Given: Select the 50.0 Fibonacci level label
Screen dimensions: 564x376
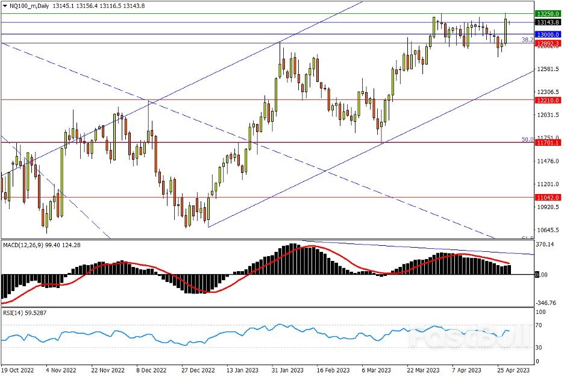Looking at the screenshot, I should coord(527,139).
